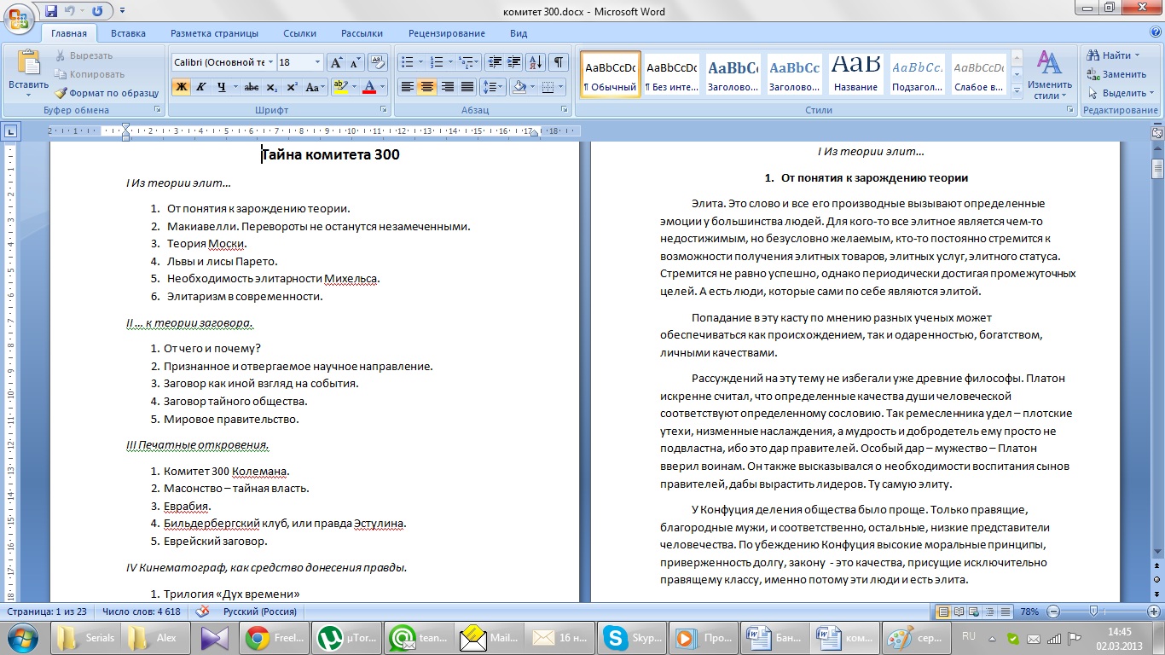Click the Заменить (Replace) button

pyautogui.click(x=1116, y=74)
